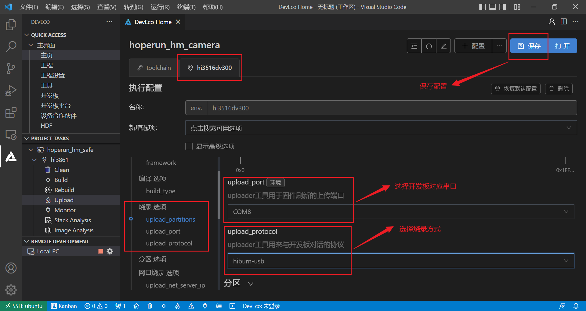Click the plug monitor icon in status bar
586x311 pixels.
[205, 306]
